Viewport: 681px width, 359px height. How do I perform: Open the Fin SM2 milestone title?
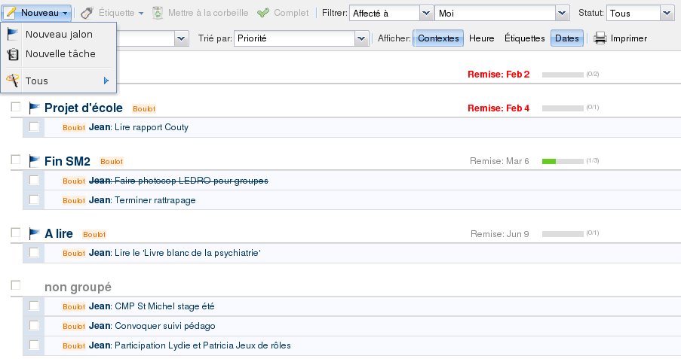[x=67, y=161]
